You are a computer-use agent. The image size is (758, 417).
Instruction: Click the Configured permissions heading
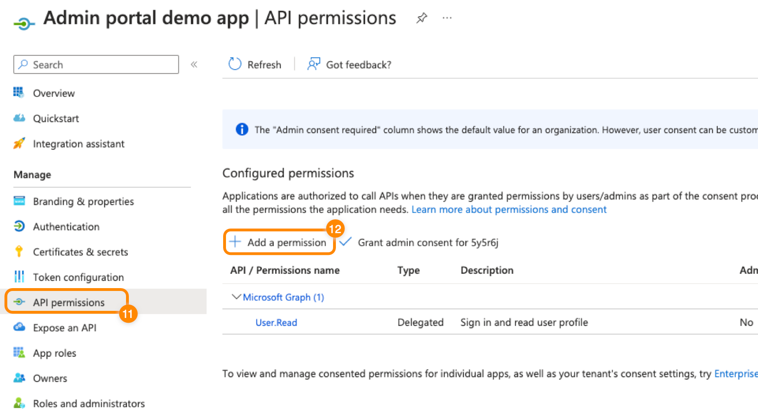288,173
